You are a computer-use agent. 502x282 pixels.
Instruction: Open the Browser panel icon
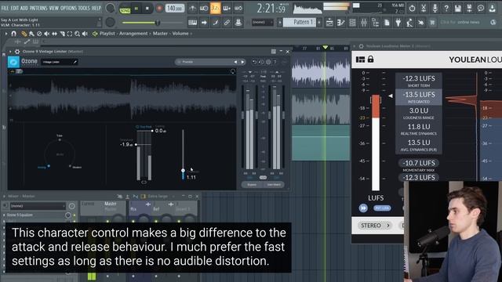376,23
